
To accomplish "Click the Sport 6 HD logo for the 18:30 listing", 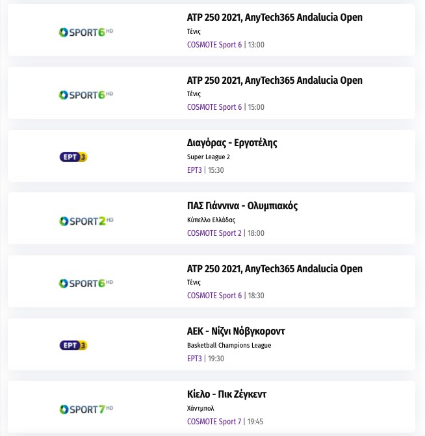I will 86,283.
